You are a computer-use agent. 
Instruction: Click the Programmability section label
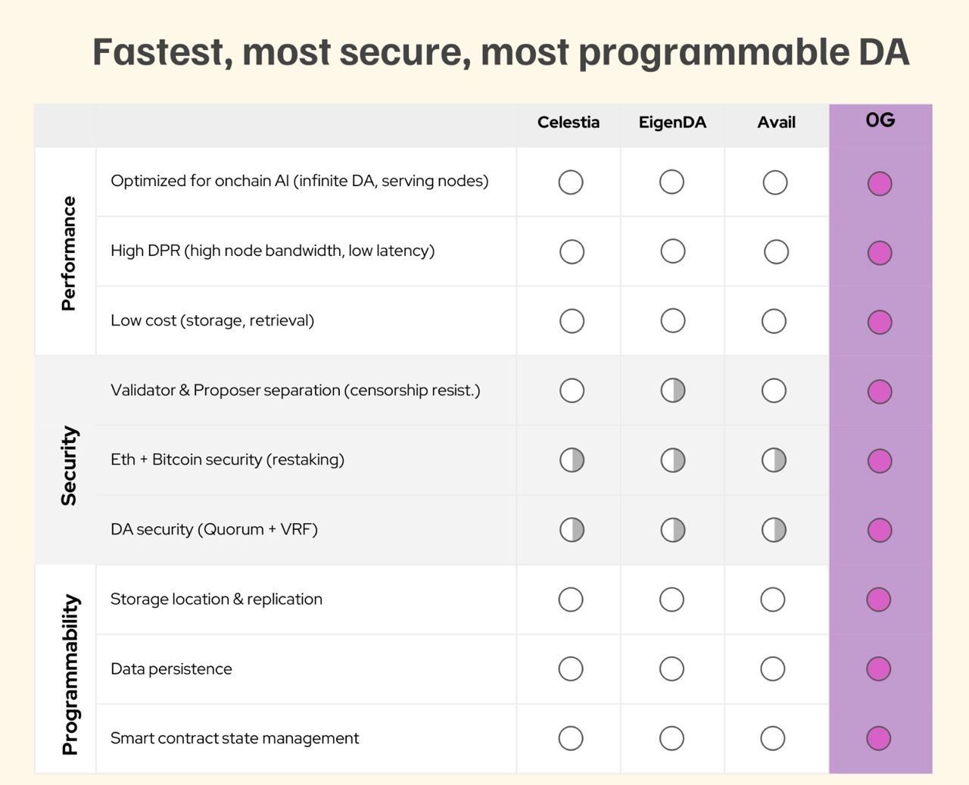click(x=70, y=674)
